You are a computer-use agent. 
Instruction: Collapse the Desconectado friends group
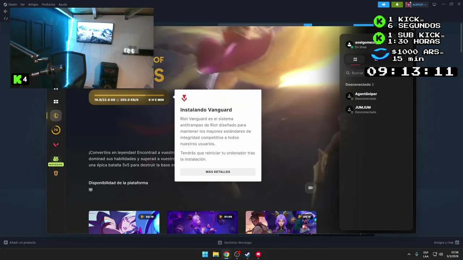point(360,84)
